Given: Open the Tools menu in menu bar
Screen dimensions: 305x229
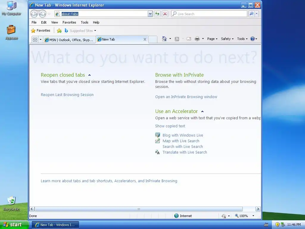Looking at the screenshot, I should click(x=84, y=22).
